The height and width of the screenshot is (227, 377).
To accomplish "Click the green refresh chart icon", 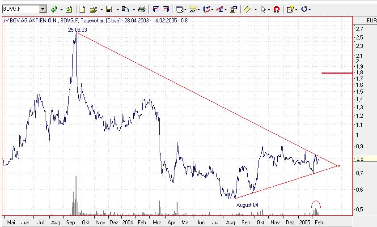I will click(69, 9).
